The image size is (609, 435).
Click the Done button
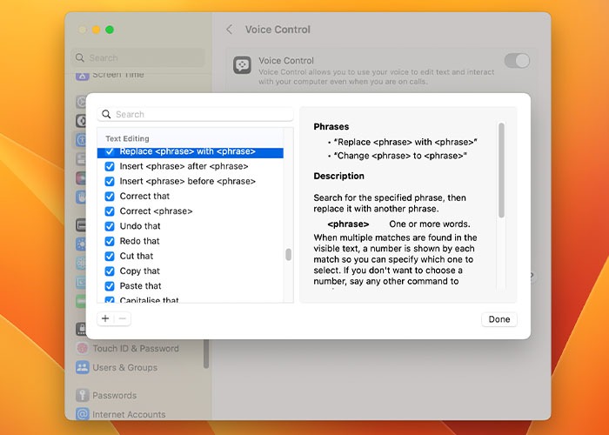(499, 319)
